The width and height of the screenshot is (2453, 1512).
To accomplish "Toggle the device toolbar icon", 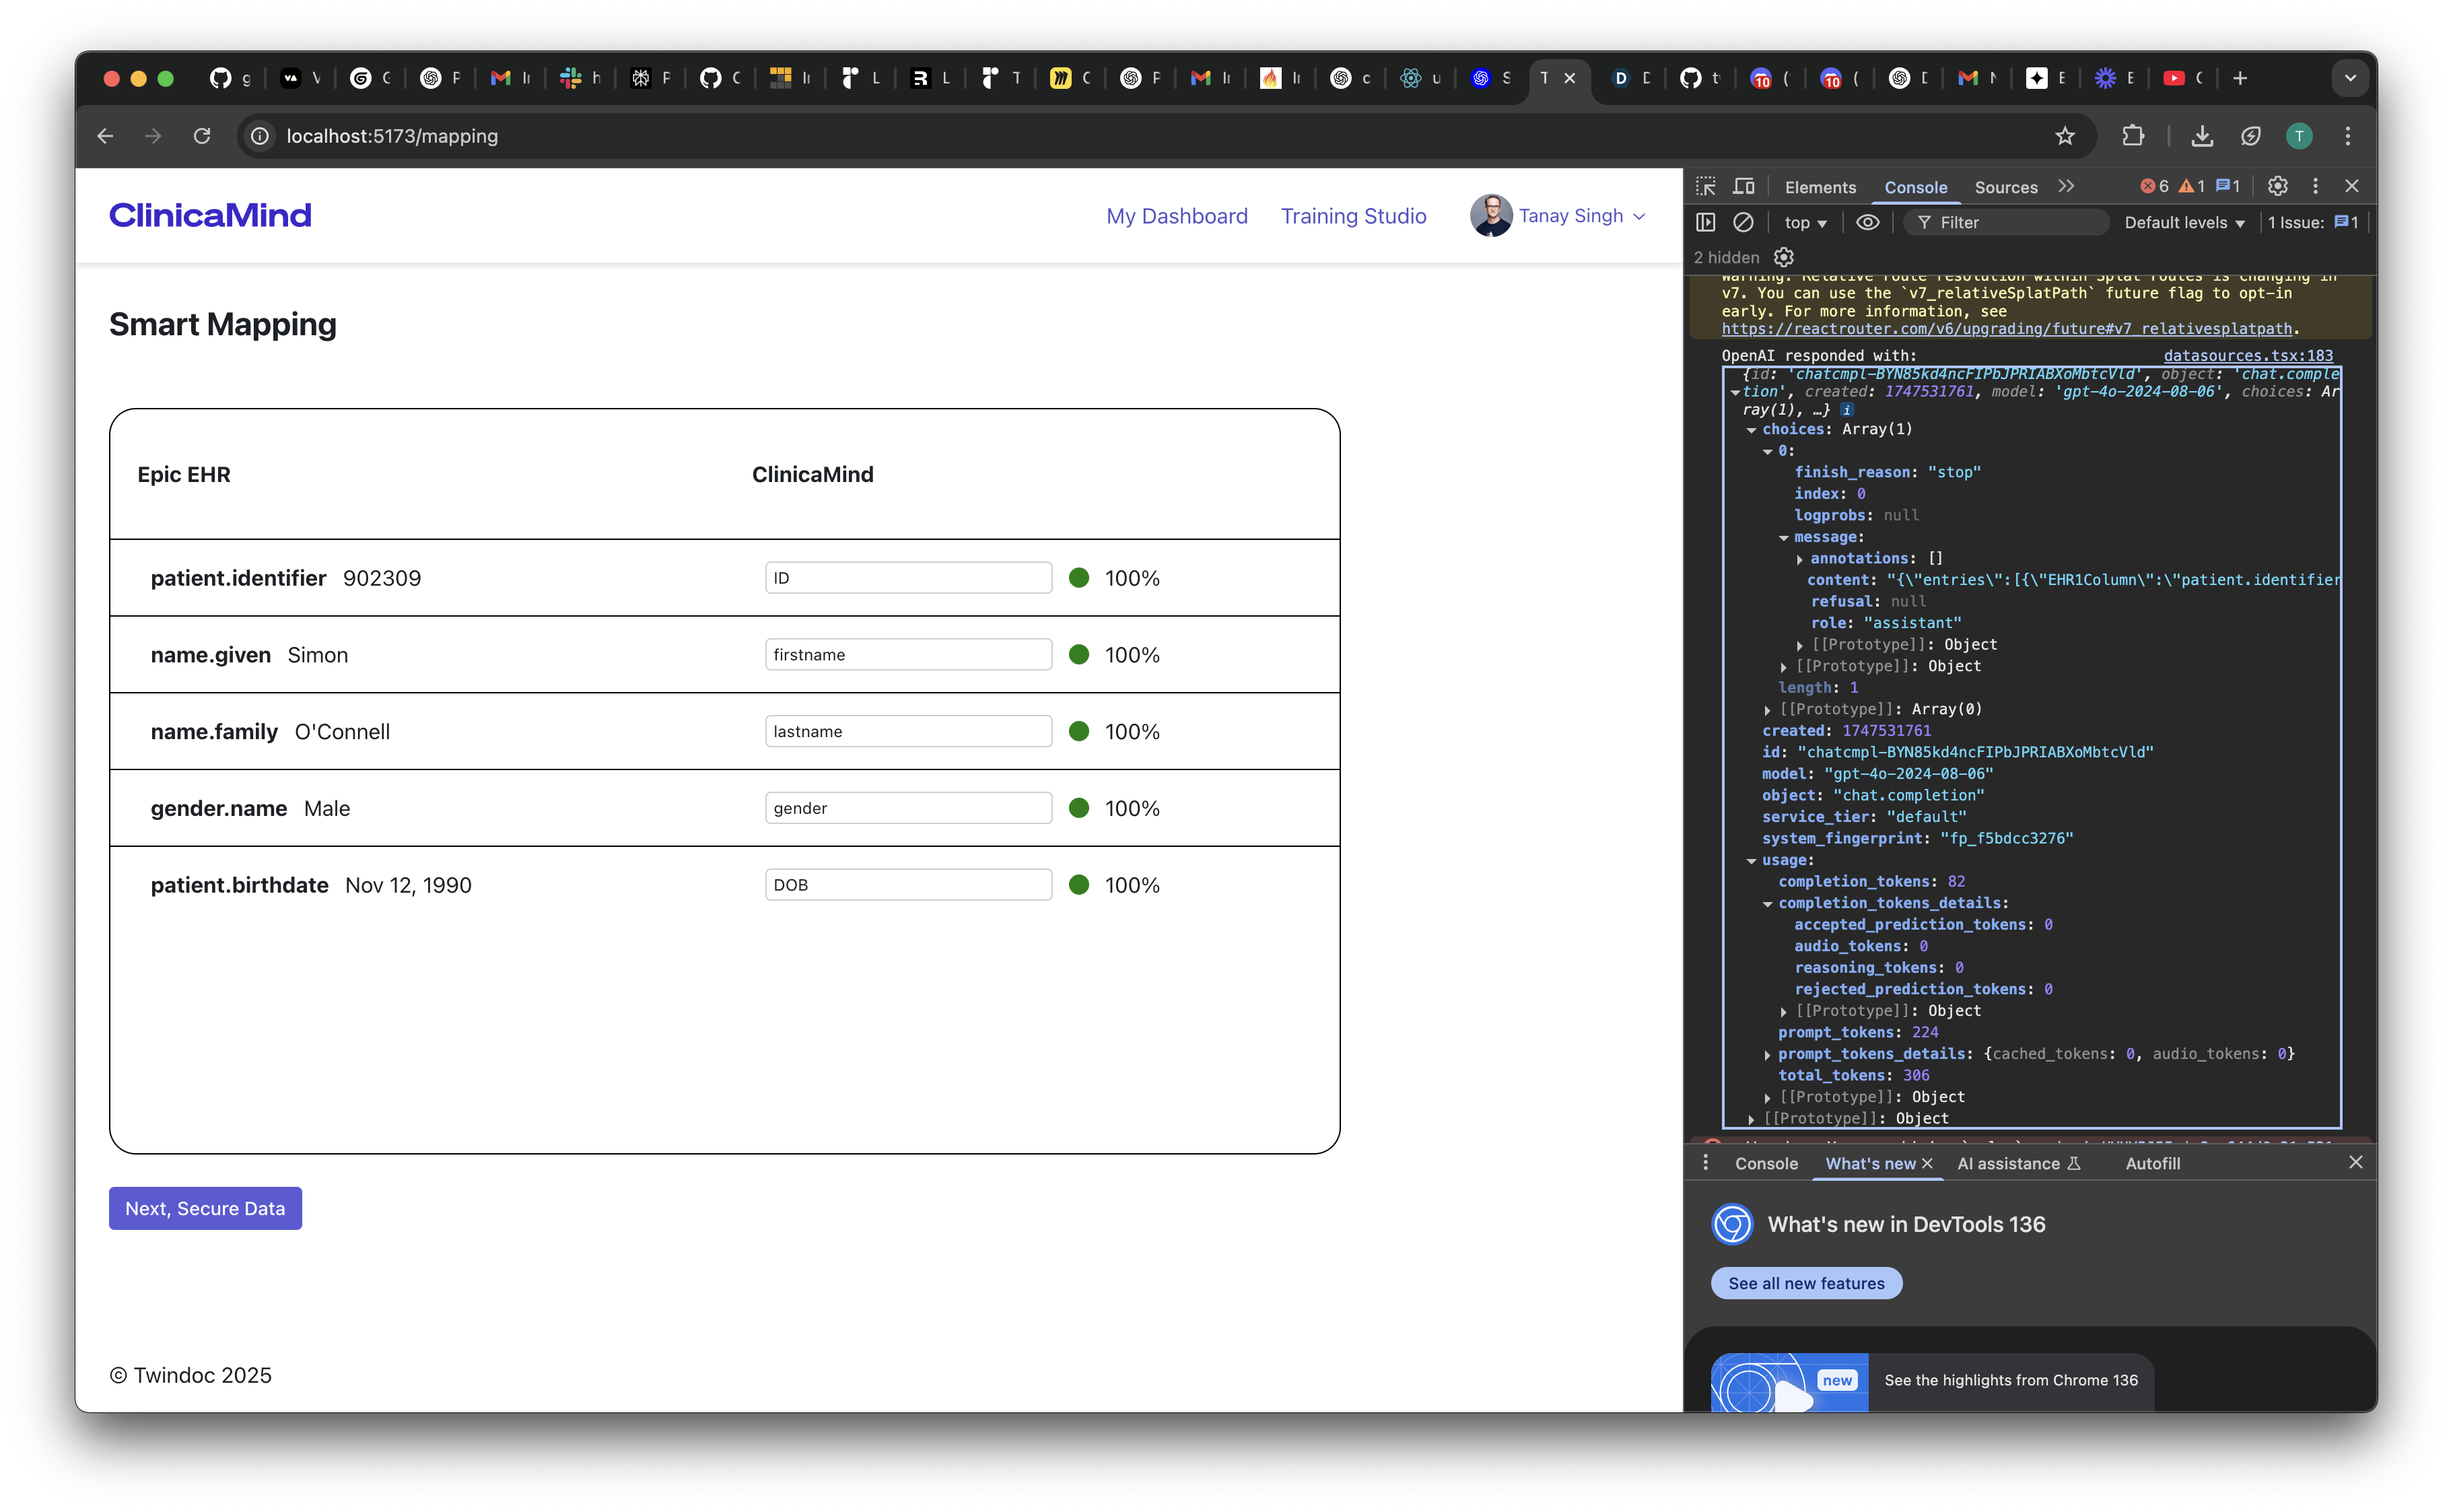I will (1744, 187).
